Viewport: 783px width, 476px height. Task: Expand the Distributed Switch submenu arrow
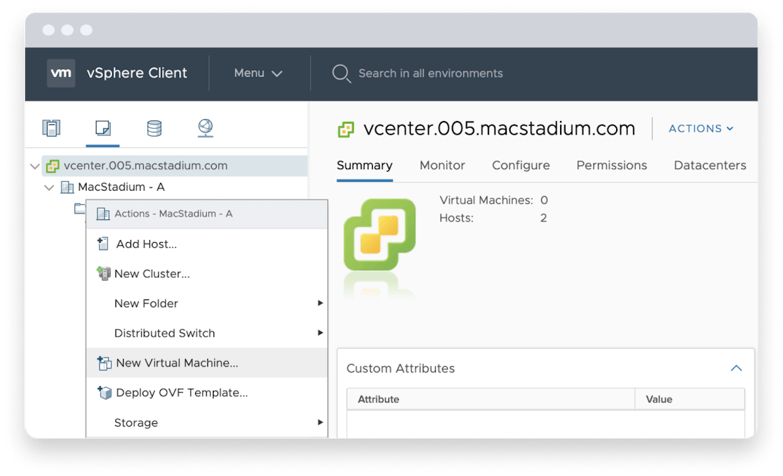(x=320, y=333)
